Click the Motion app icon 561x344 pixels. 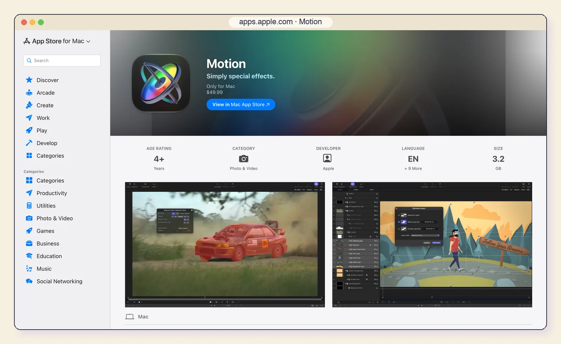point(161,83)
